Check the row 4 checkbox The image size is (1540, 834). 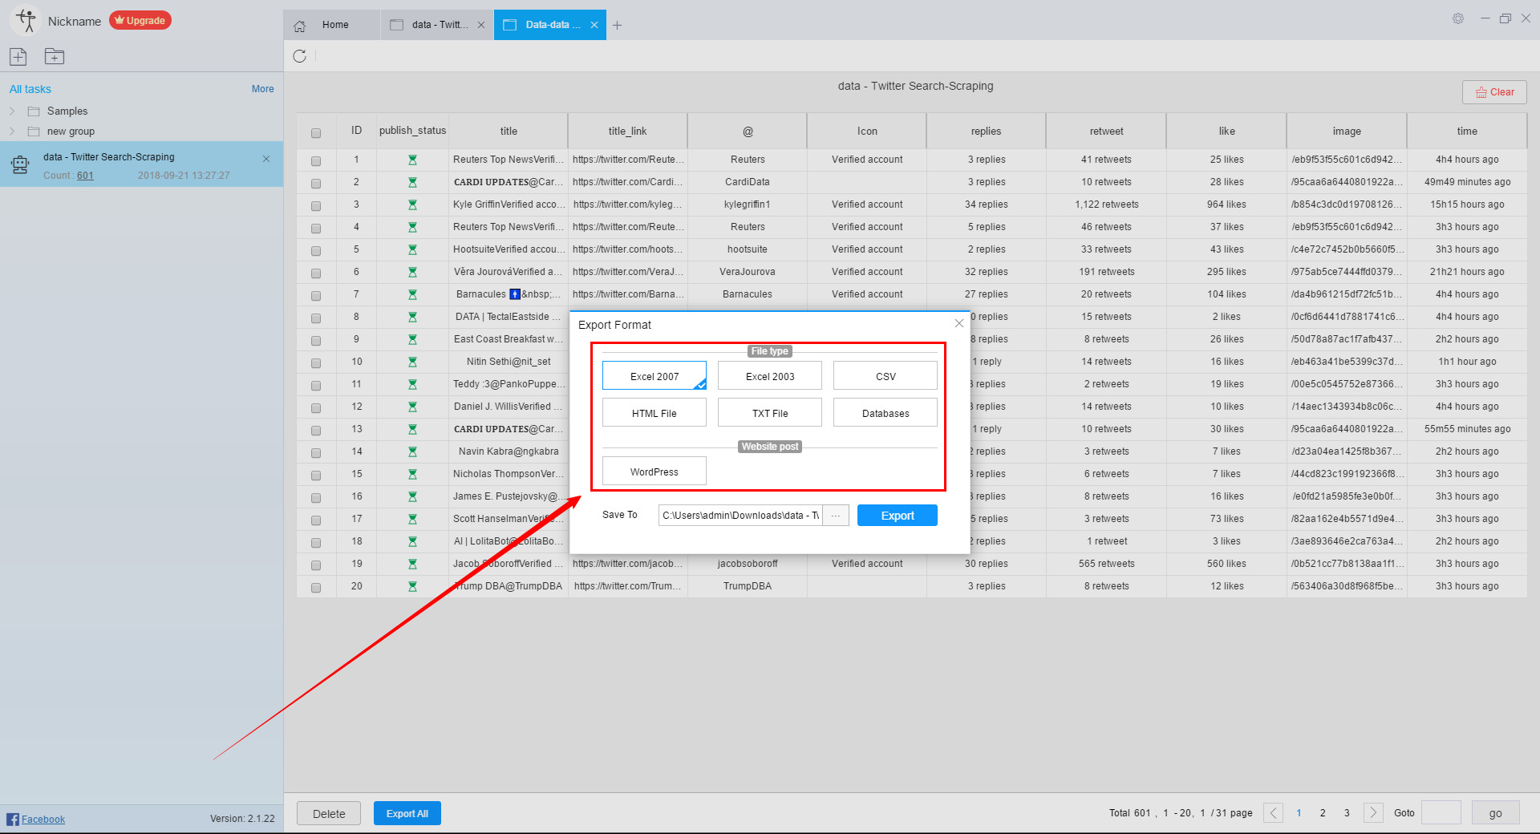316,229
